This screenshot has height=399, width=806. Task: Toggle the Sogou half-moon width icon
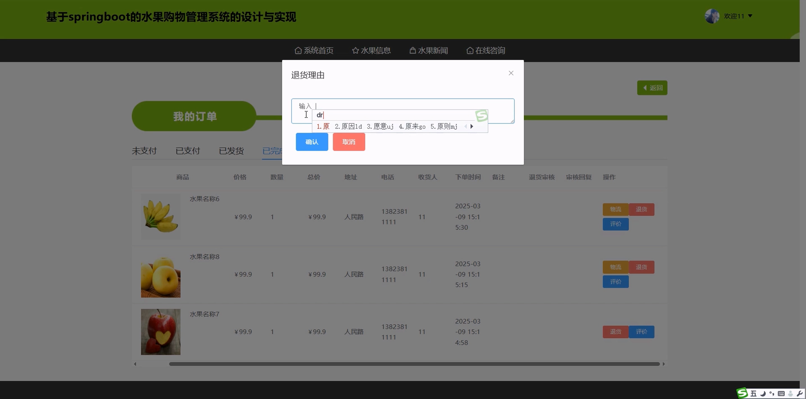click(763, 393)
